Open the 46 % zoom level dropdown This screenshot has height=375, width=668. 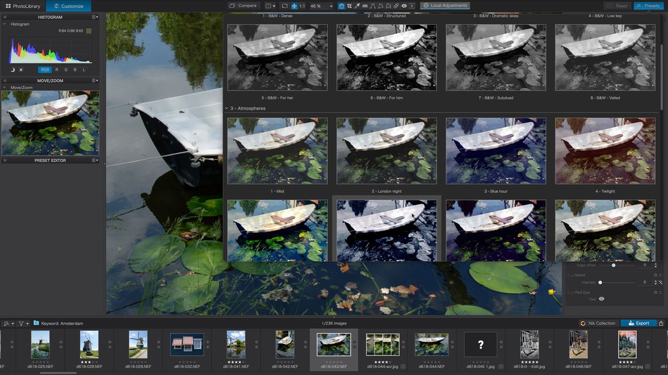click(x=331, y=6)
